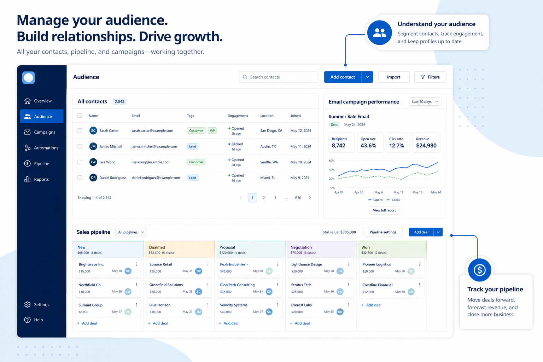Click the Import button
Image resolution: width=543 pixels, height=362 pixels.
tap(393, 77)
